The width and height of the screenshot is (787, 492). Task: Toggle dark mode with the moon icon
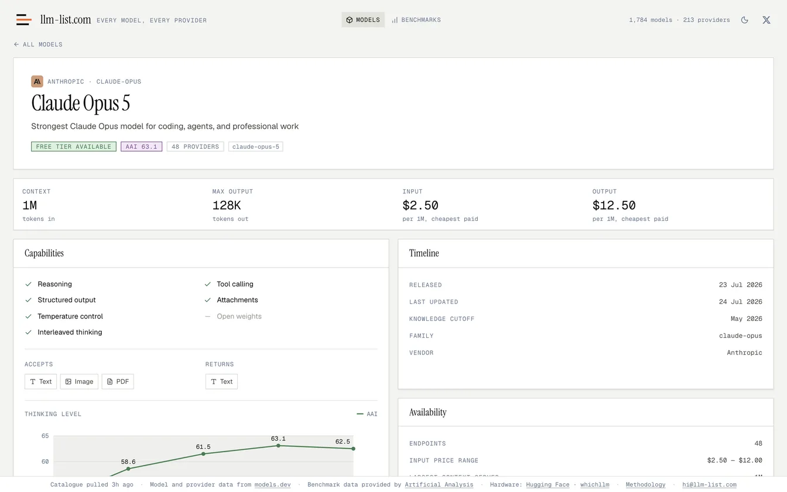pyautogui.click(x=745, y=20)
